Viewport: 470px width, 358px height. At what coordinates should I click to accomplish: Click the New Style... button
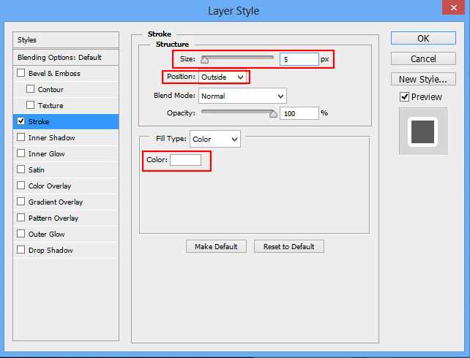click(423, 79)
